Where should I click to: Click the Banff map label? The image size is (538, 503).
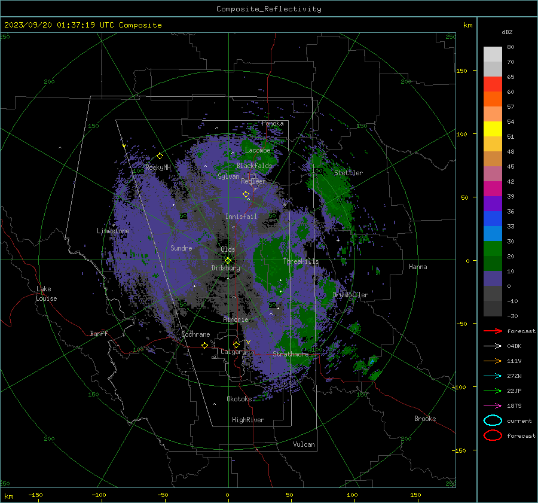tap(99, 333)
